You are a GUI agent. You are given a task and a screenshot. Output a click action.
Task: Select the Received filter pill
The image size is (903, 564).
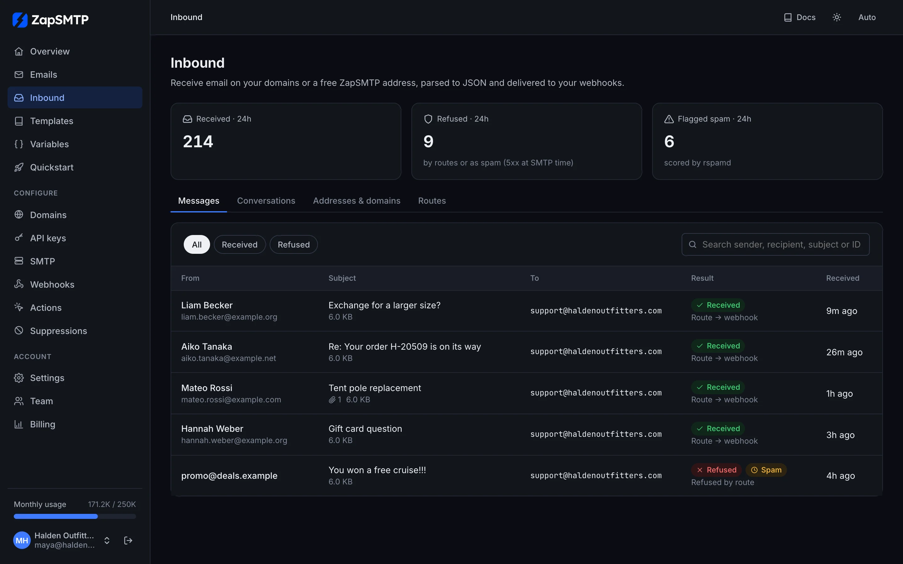240,245
